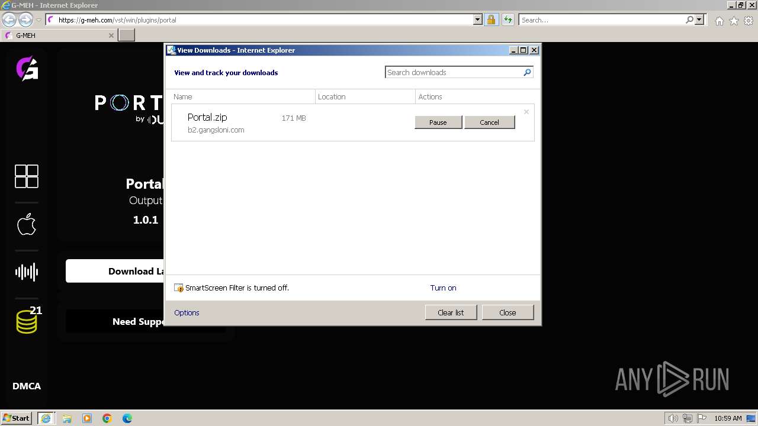Maximize the View Downloads window
758x426 pixels.
click(523, 50)
